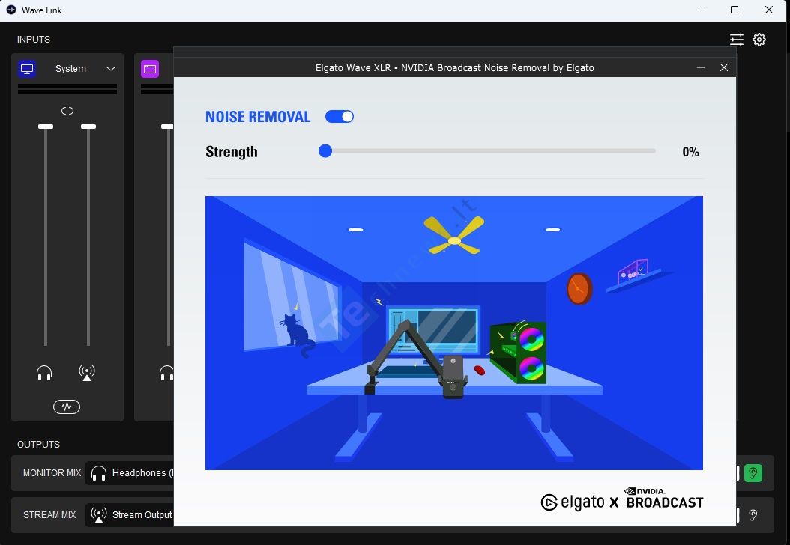This screenshot has width=790, height=545.
Task: Toggle the Noise Removal switch off
Action: [x=339, y=117]
